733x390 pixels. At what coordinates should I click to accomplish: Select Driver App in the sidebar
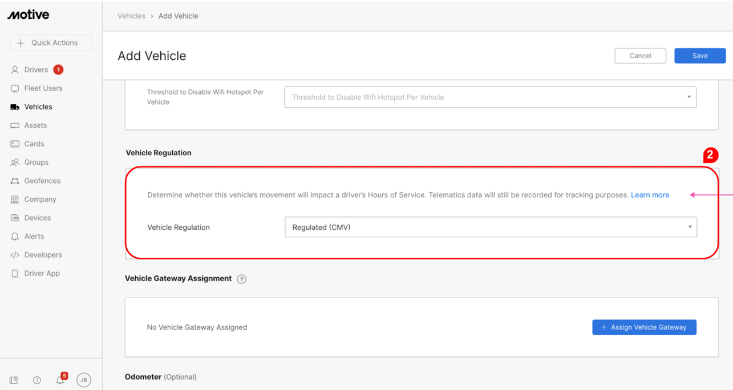(x=42, y=273)
